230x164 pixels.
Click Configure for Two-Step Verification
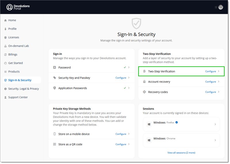(210, 71)
